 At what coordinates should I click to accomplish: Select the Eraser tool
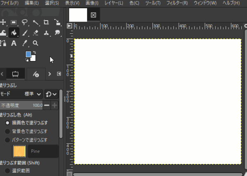coord(35,33)
